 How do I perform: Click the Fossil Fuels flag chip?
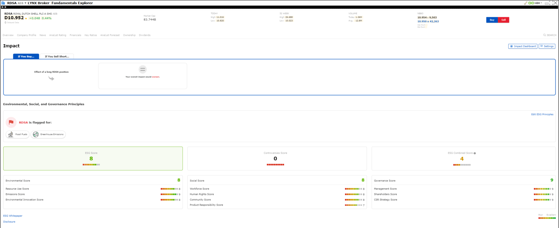pos(17,134)
